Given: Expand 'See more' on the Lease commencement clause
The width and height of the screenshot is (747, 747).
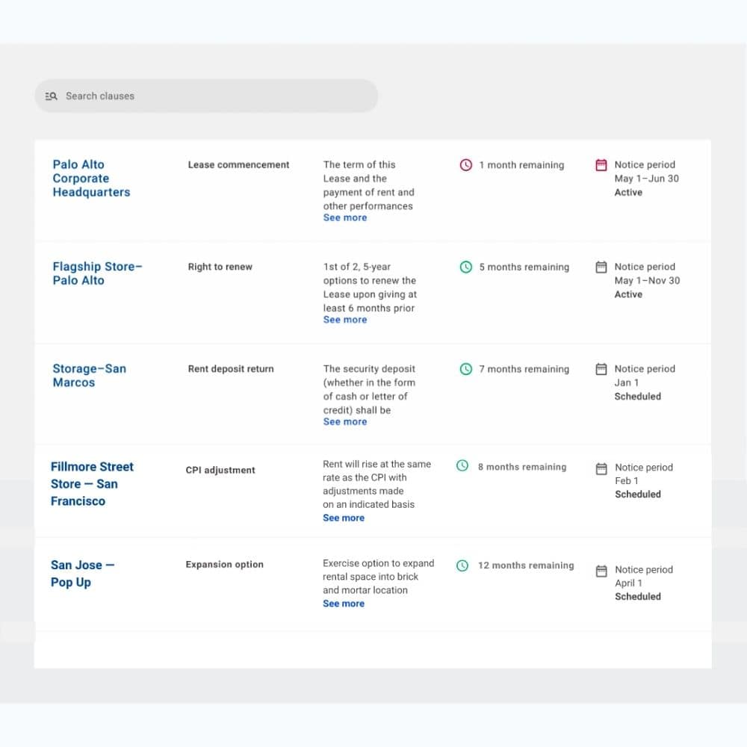Looking at the screenshot, I should [344, 217].
